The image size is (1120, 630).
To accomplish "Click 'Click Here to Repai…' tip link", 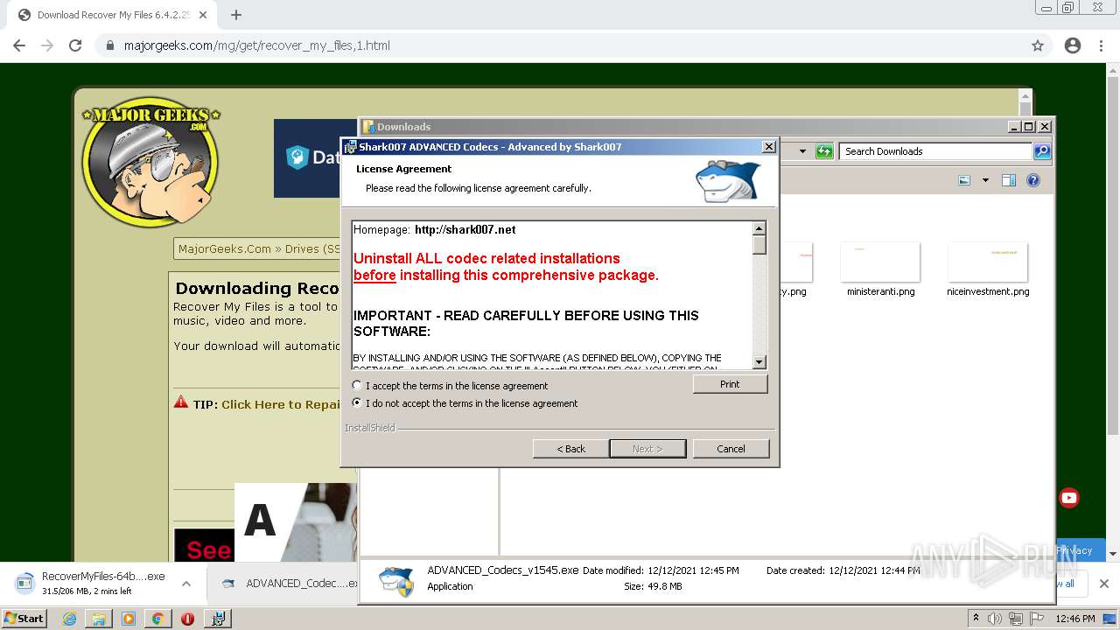I will click(281, 404).
